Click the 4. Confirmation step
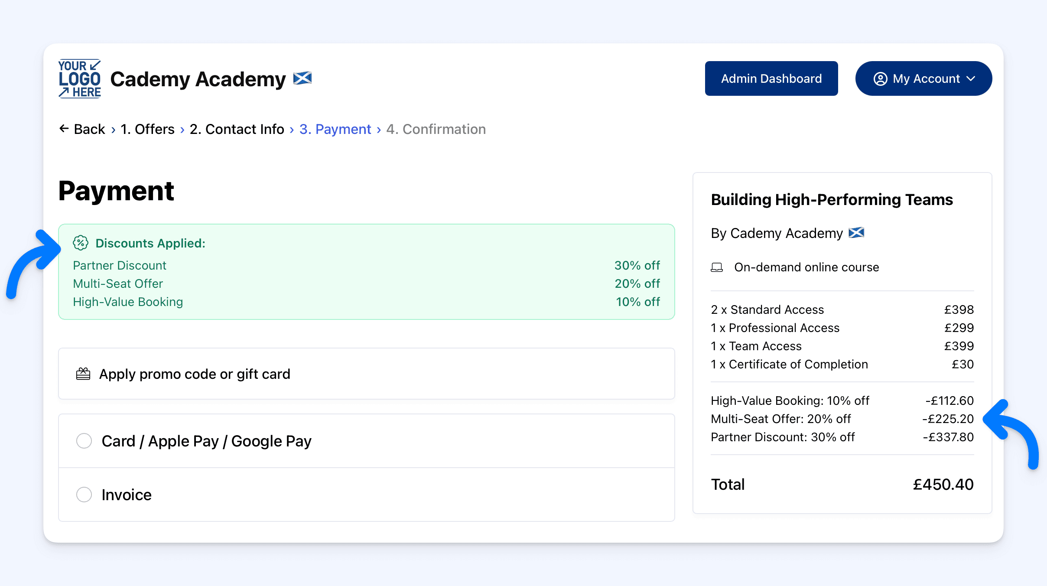1047x586 pixels. tap(436, 129)
